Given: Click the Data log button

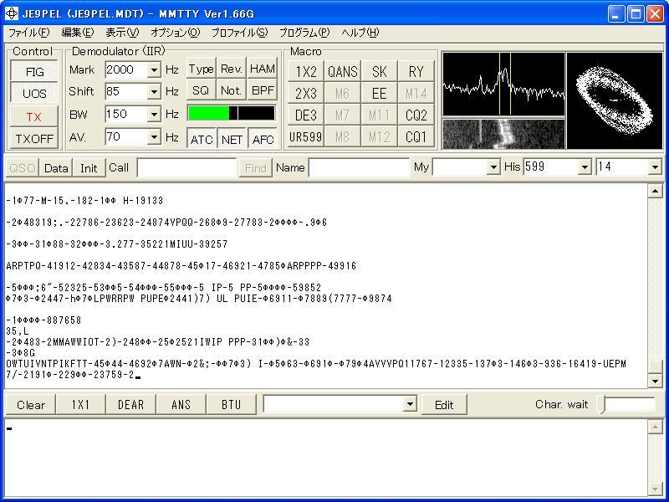Looking at the screenshot, I should 56,168.
